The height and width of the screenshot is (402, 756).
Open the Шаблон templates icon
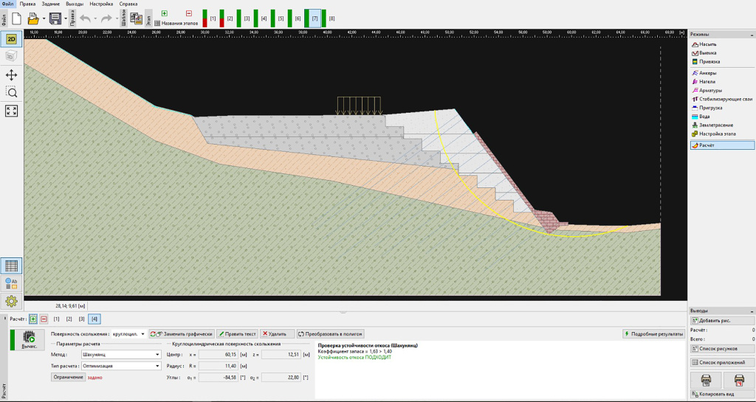tap(136, 18)
